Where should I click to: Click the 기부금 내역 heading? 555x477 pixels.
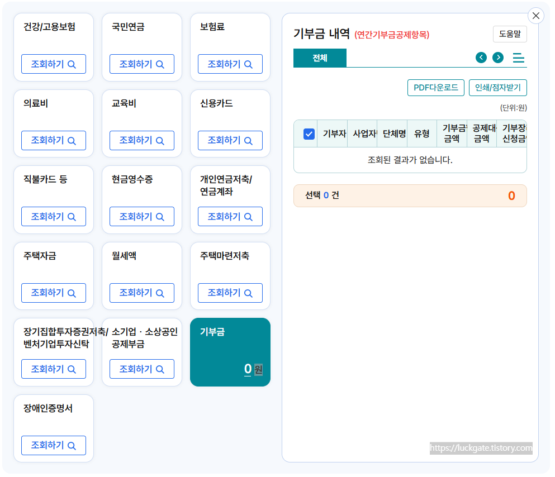(x=321, y=34)
